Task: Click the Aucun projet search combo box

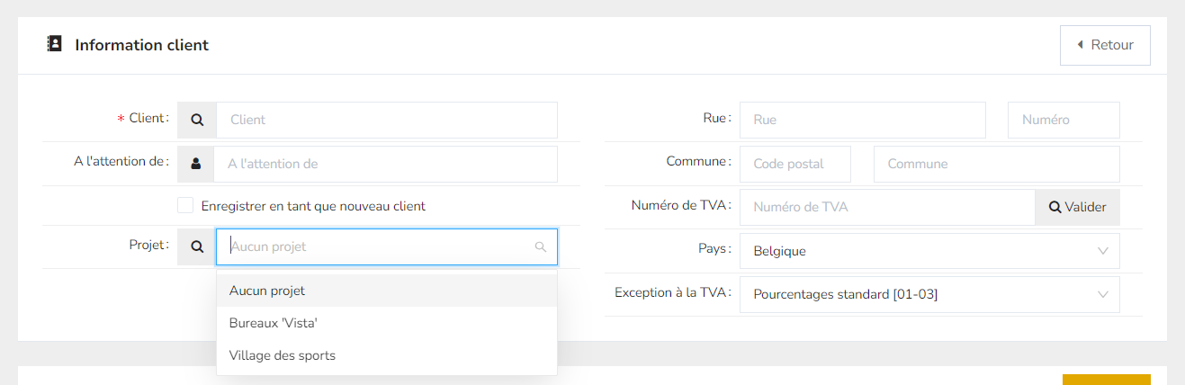Action: click(378, 246)
